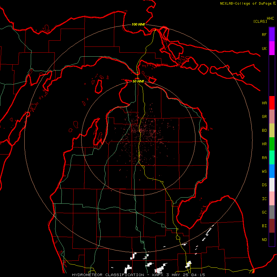Click the IC legend label
Viewport: 277px width, 277px height.
coord(264,199)
